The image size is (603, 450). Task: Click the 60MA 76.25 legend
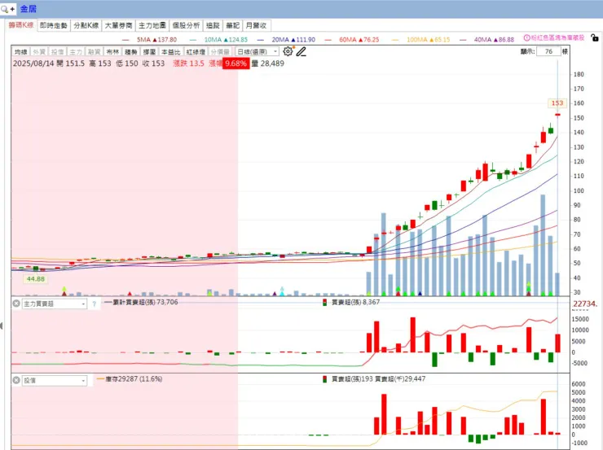(x=352, y=40)
